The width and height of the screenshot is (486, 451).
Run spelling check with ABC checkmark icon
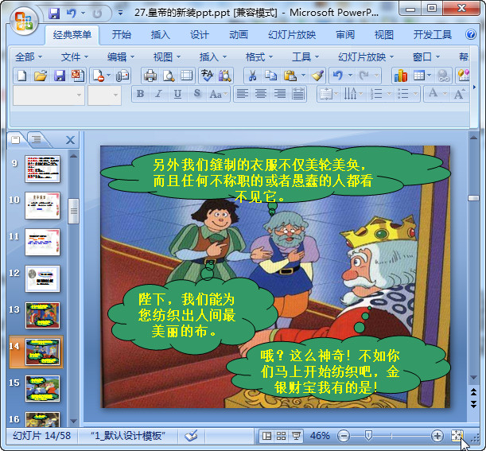[x=207, y=76]
